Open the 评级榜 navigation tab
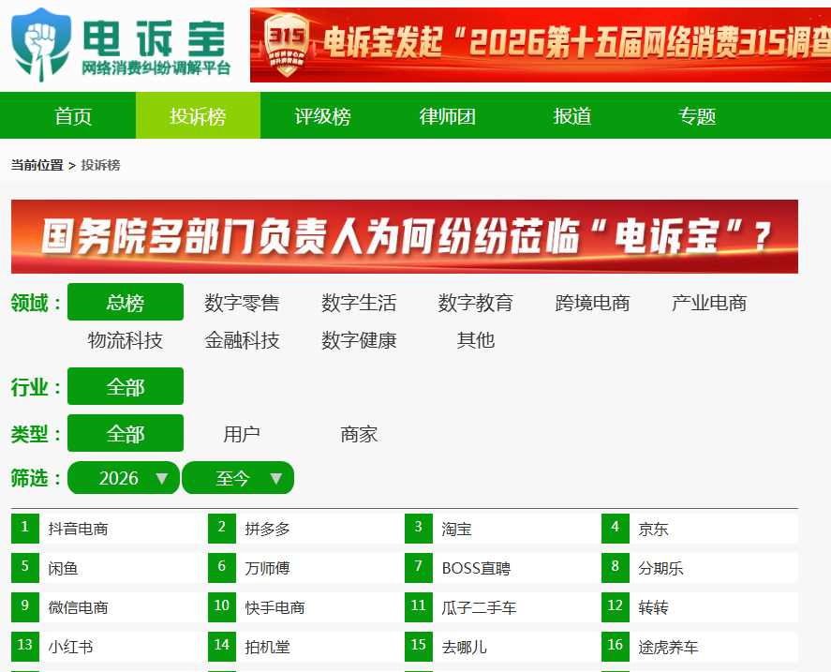This screenshot has width=831, height=672. [323, 115]
